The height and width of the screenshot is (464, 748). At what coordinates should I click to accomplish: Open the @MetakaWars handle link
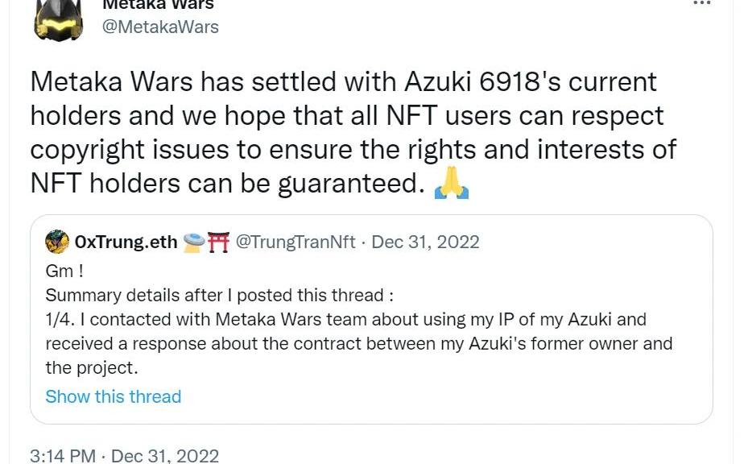coord(159,27)
